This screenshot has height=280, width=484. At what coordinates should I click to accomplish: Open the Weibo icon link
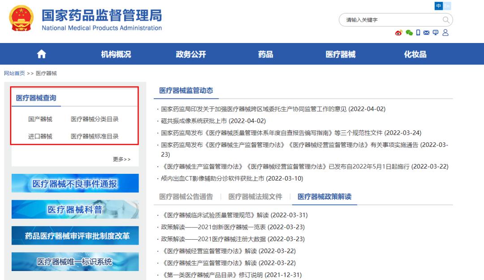point(398,33)
